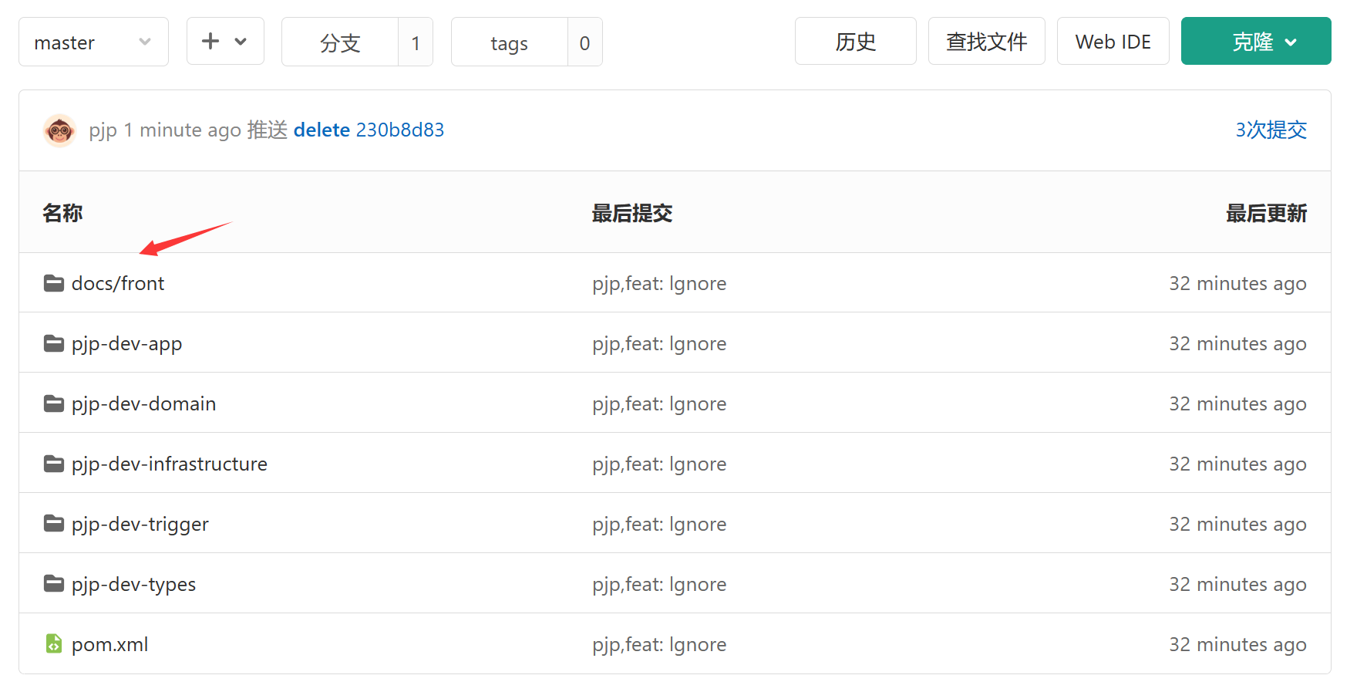Image resolution: width=1367 pixels, height=692 pixels.
Task: Click the pom.xml 32 minutes ago timestamp
Action: coord(1238,644)
